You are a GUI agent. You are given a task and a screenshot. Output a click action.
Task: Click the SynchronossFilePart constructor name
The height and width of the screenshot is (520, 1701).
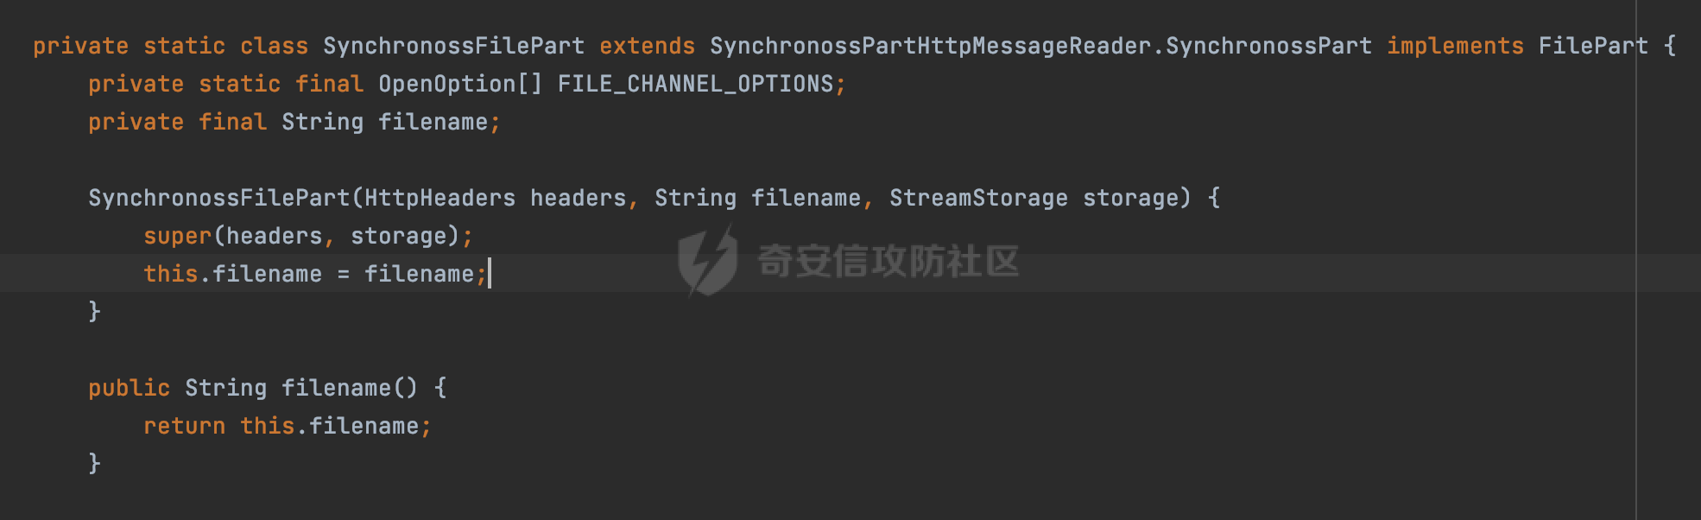pyautogui.click(x=218, y=199)
